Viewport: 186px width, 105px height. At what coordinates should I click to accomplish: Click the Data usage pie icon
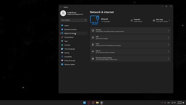tap(154, 20)
